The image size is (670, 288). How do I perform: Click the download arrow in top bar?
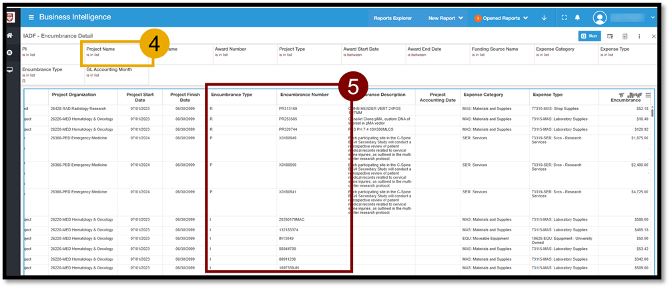point(544,18)
